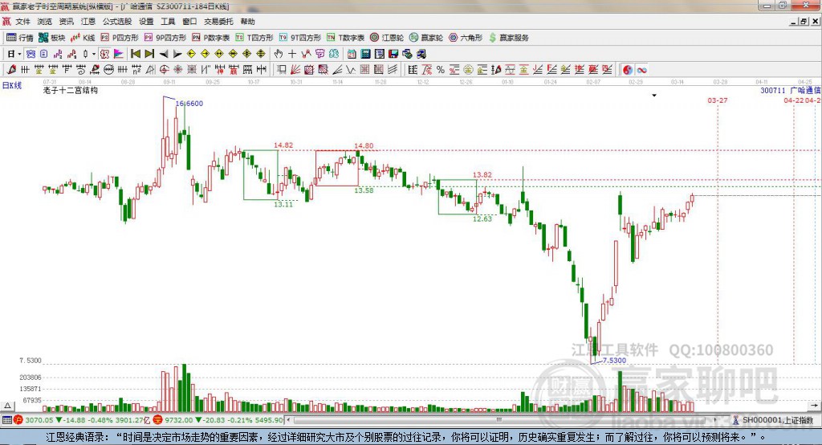
Task: Click the small black dropdown triangle on chart
Action: pyautogui.click(x=653, y=96)
